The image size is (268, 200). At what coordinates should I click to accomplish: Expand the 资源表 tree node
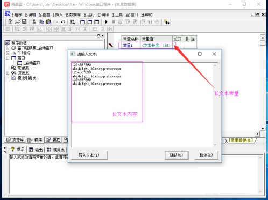(8, 73)
